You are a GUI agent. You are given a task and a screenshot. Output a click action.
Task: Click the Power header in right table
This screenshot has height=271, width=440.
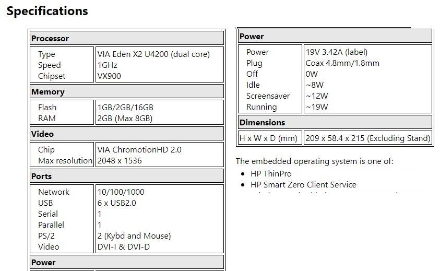coord(252,37)
